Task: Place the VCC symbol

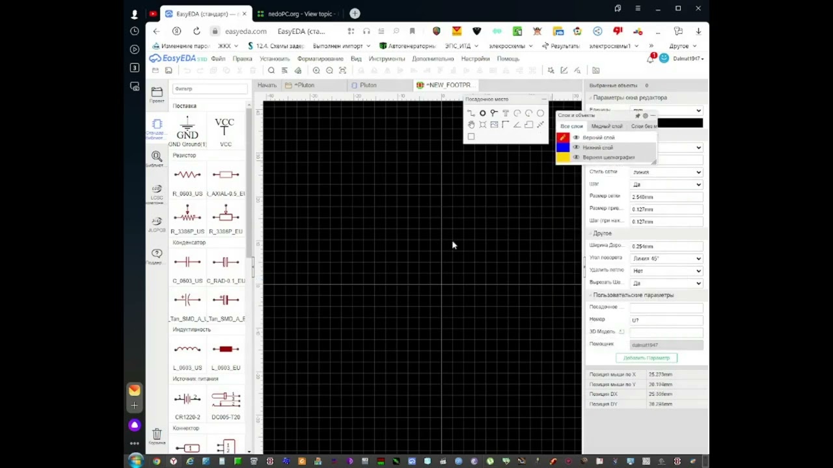Action: point(225,131)
